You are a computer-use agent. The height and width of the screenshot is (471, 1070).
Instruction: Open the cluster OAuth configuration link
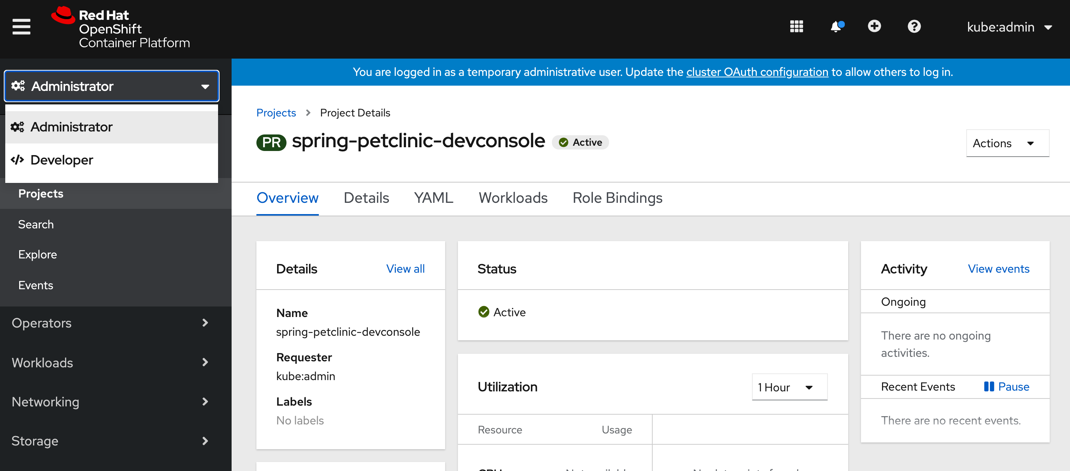pyautogui.click(x=757, y=72)
